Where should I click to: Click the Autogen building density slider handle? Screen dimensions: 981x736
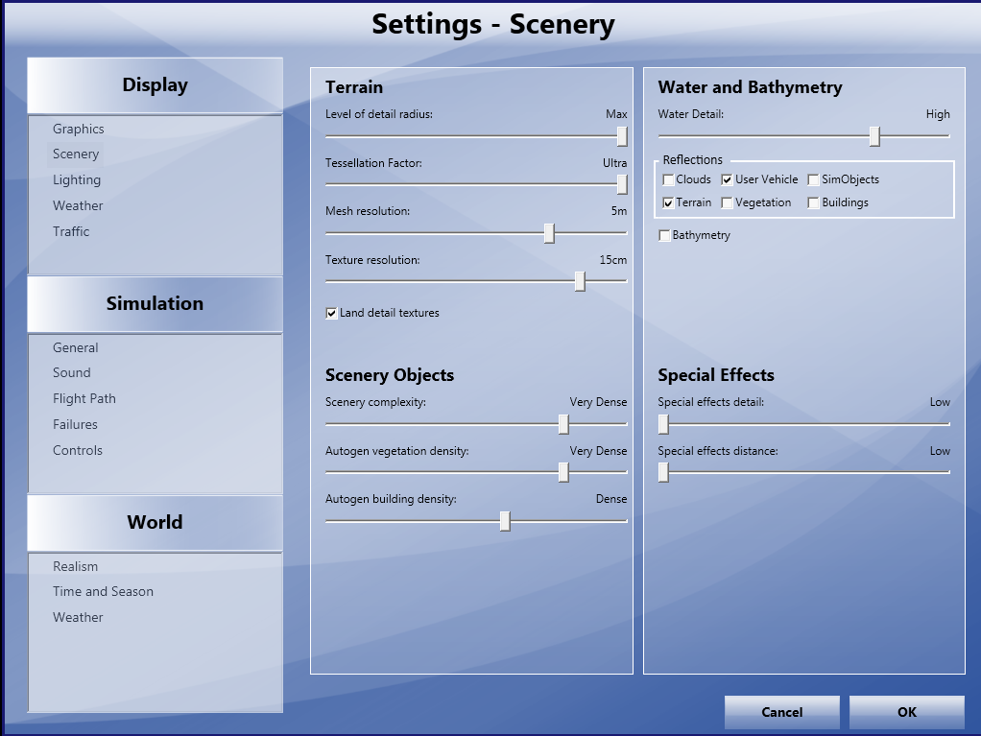pos(505,521)
